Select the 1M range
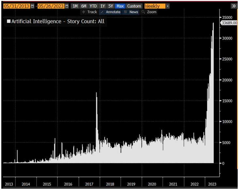 coord(75,6)
